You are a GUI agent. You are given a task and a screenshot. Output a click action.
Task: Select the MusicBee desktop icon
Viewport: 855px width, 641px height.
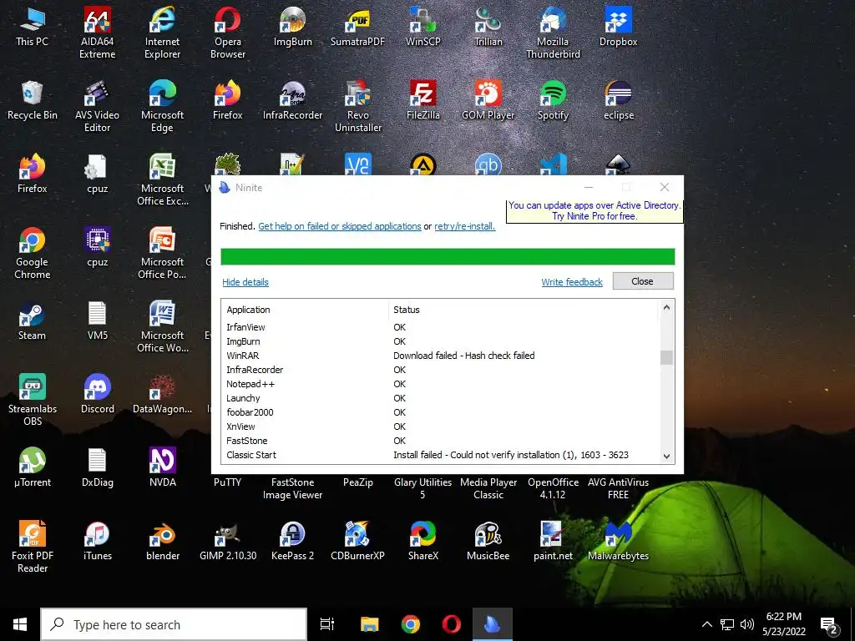488,541
